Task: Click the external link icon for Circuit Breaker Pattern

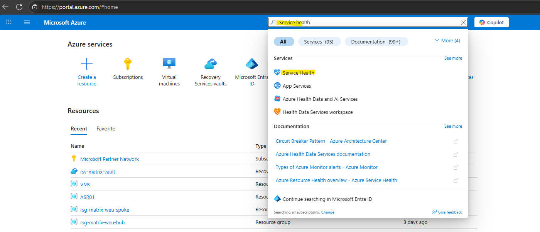Action: [456, 141]
